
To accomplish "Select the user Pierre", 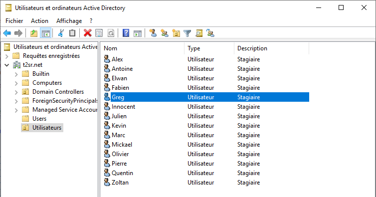I will click(x=119, y=164).
